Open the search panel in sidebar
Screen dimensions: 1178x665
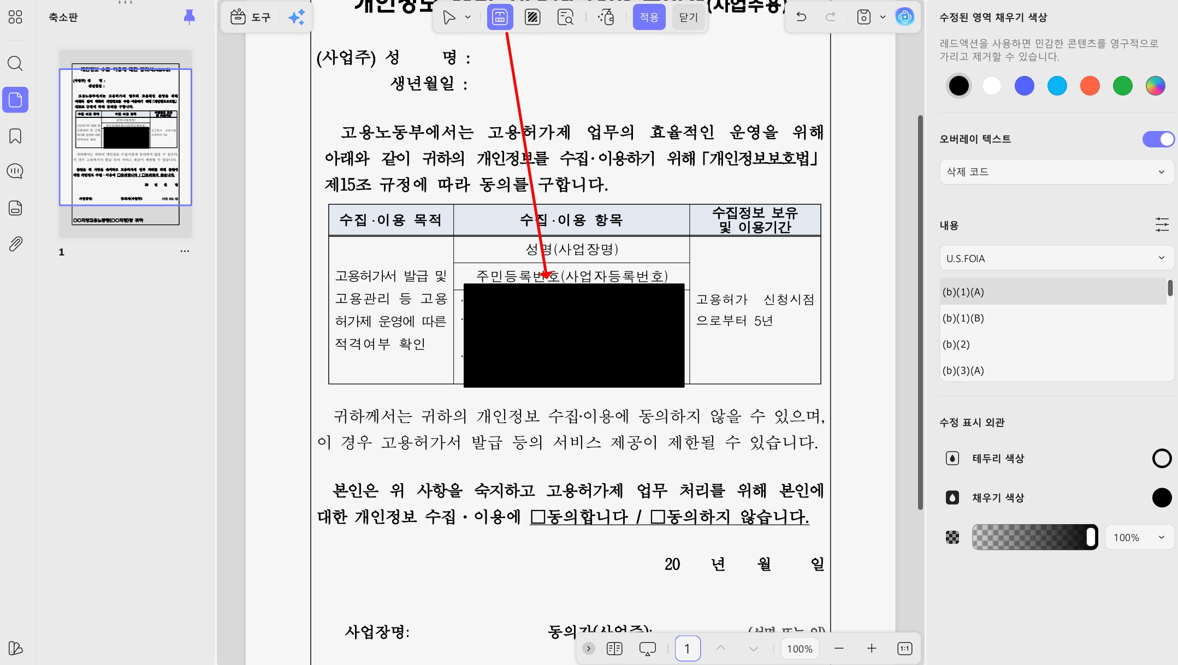point(15,64)
